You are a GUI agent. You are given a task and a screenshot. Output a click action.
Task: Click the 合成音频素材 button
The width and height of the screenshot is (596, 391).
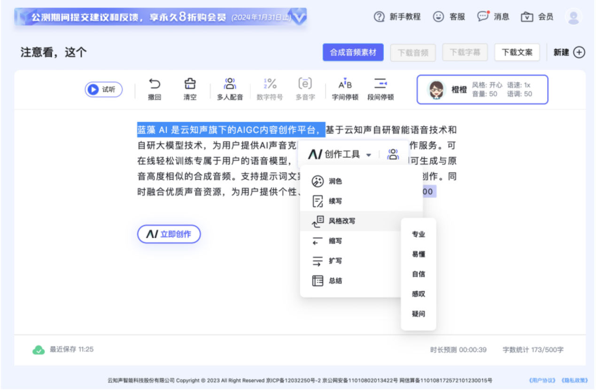(353, 53)
